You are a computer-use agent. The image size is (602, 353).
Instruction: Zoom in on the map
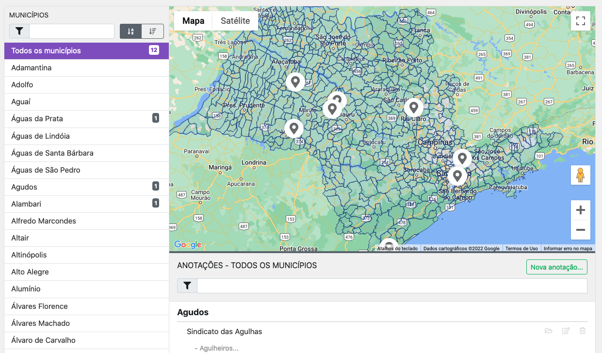coord(580,210)
